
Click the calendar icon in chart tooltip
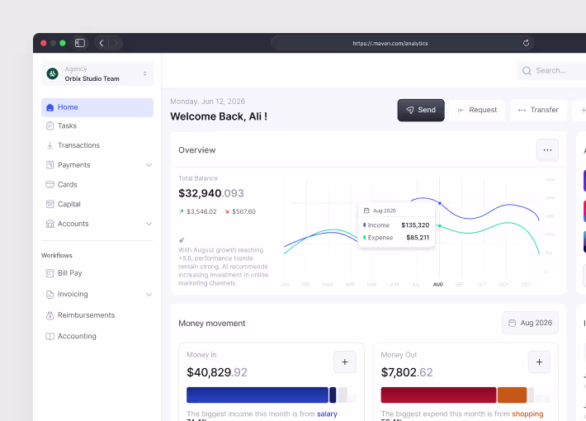point(366,210)
